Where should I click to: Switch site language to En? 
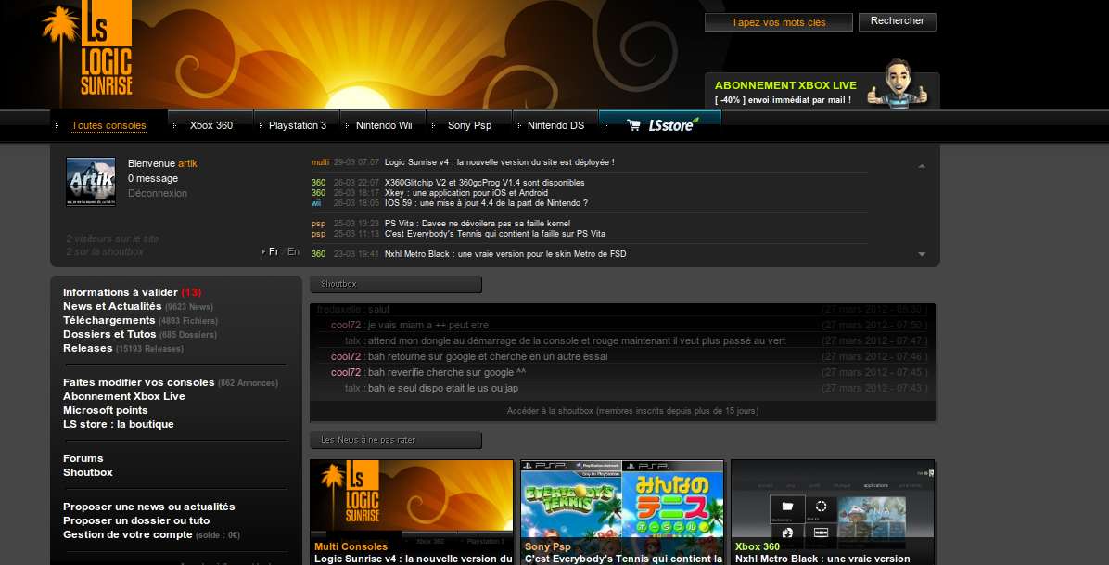293,251
